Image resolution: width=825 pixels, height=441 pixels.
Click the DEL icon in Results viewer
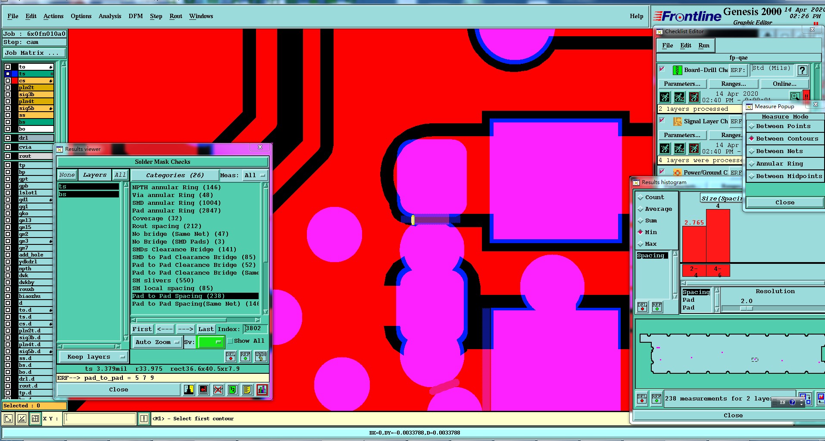[x=231, y=356]
